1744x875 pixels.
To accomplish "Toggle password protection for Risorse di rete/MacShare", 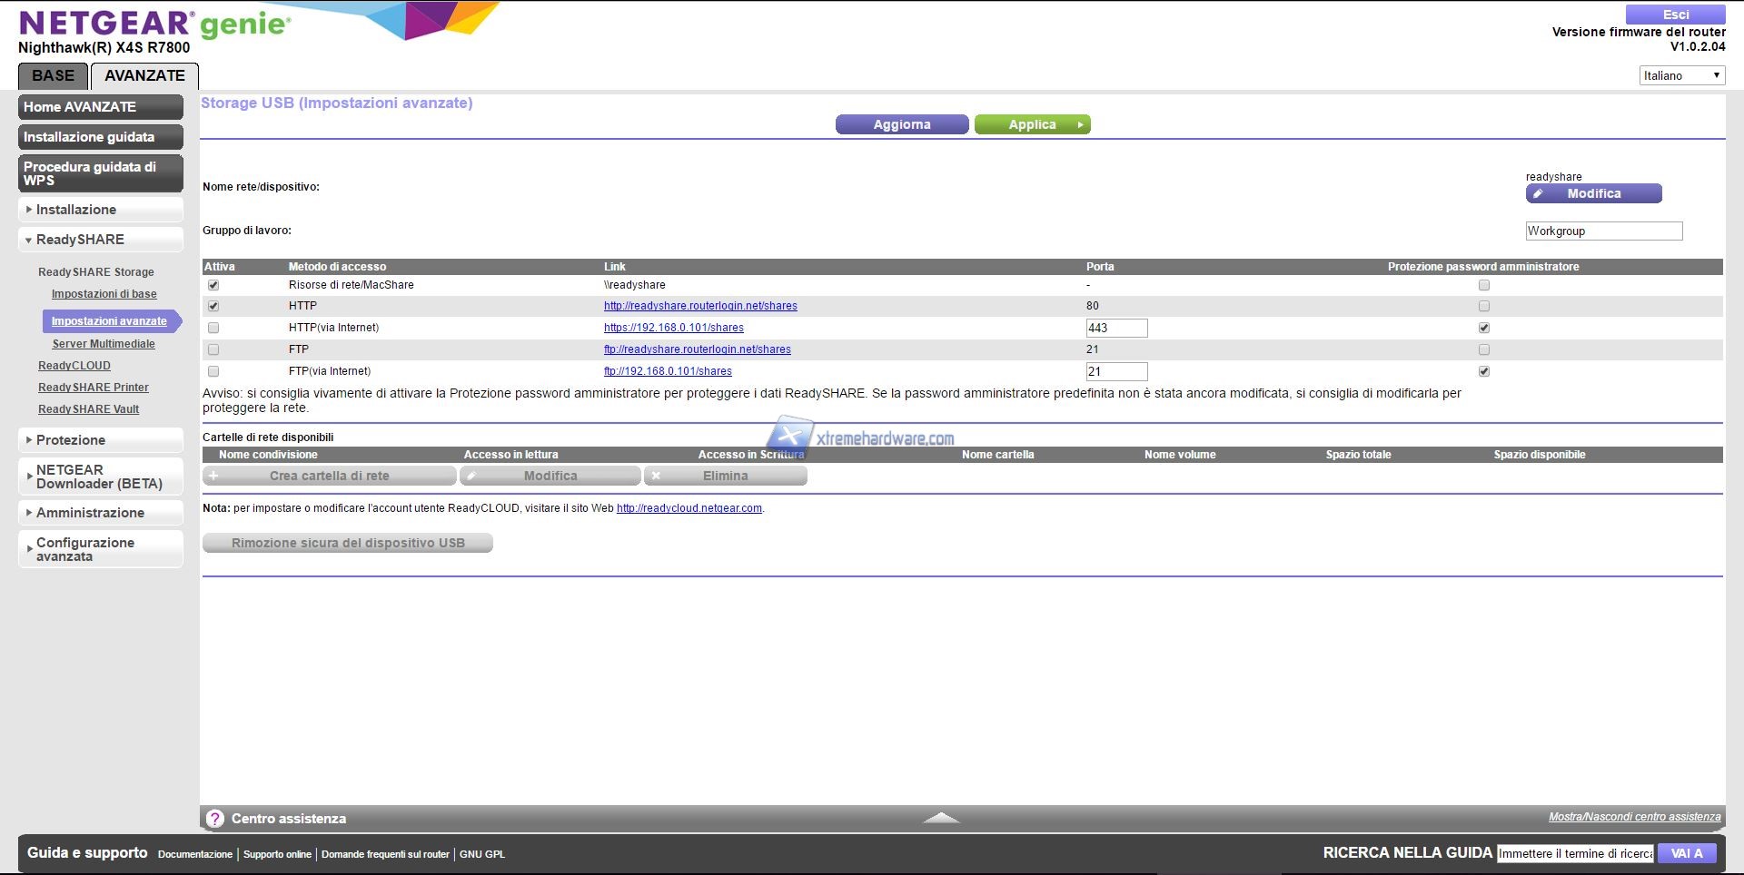I will click(x=1484, y=285).
